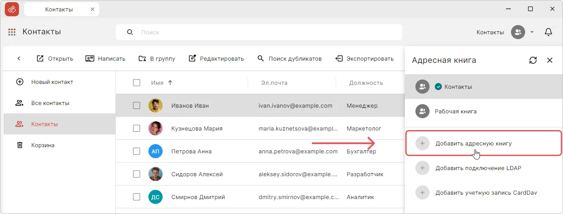This screenshot has width=563, height=214.
Task: Close the Адресная книга panel
Action: [x=549, y=60]
